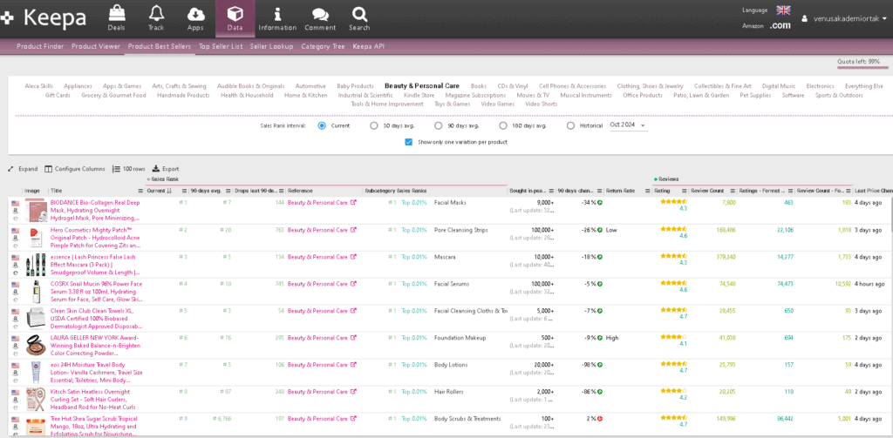This screenshot has height=438, width=893.
Task: Click the Export download icon
Action: point(156,169)
